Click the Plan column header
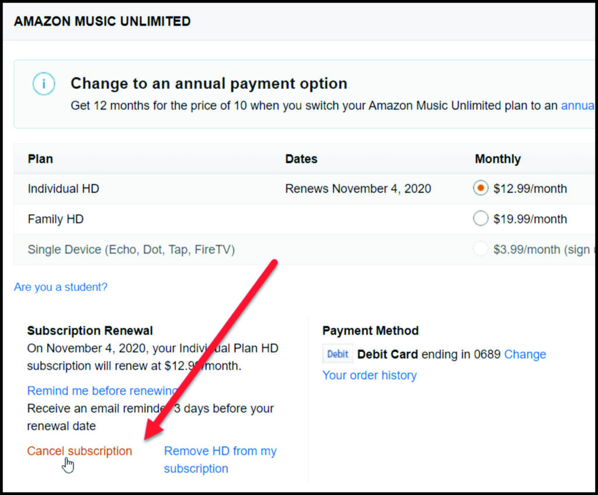The width and height of the screenshot is (598, 495). pos(40,158)
